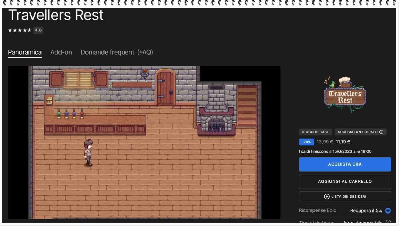Viewport: 399px width, 226px height.
Task: Click the blue Epic Rewards star icon
Action: pyautogui.click(x=388, y=211)
